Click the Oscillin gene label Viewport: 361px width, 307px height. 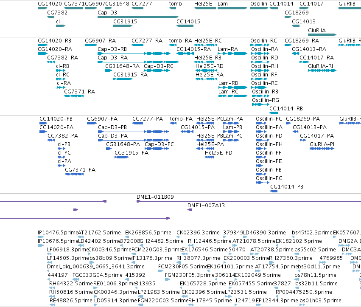tap(259, 4)
